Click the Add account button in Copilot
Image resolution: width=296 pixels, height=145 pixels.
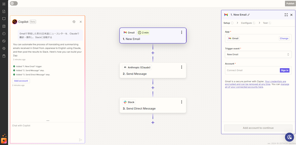(x=21, y=81)
